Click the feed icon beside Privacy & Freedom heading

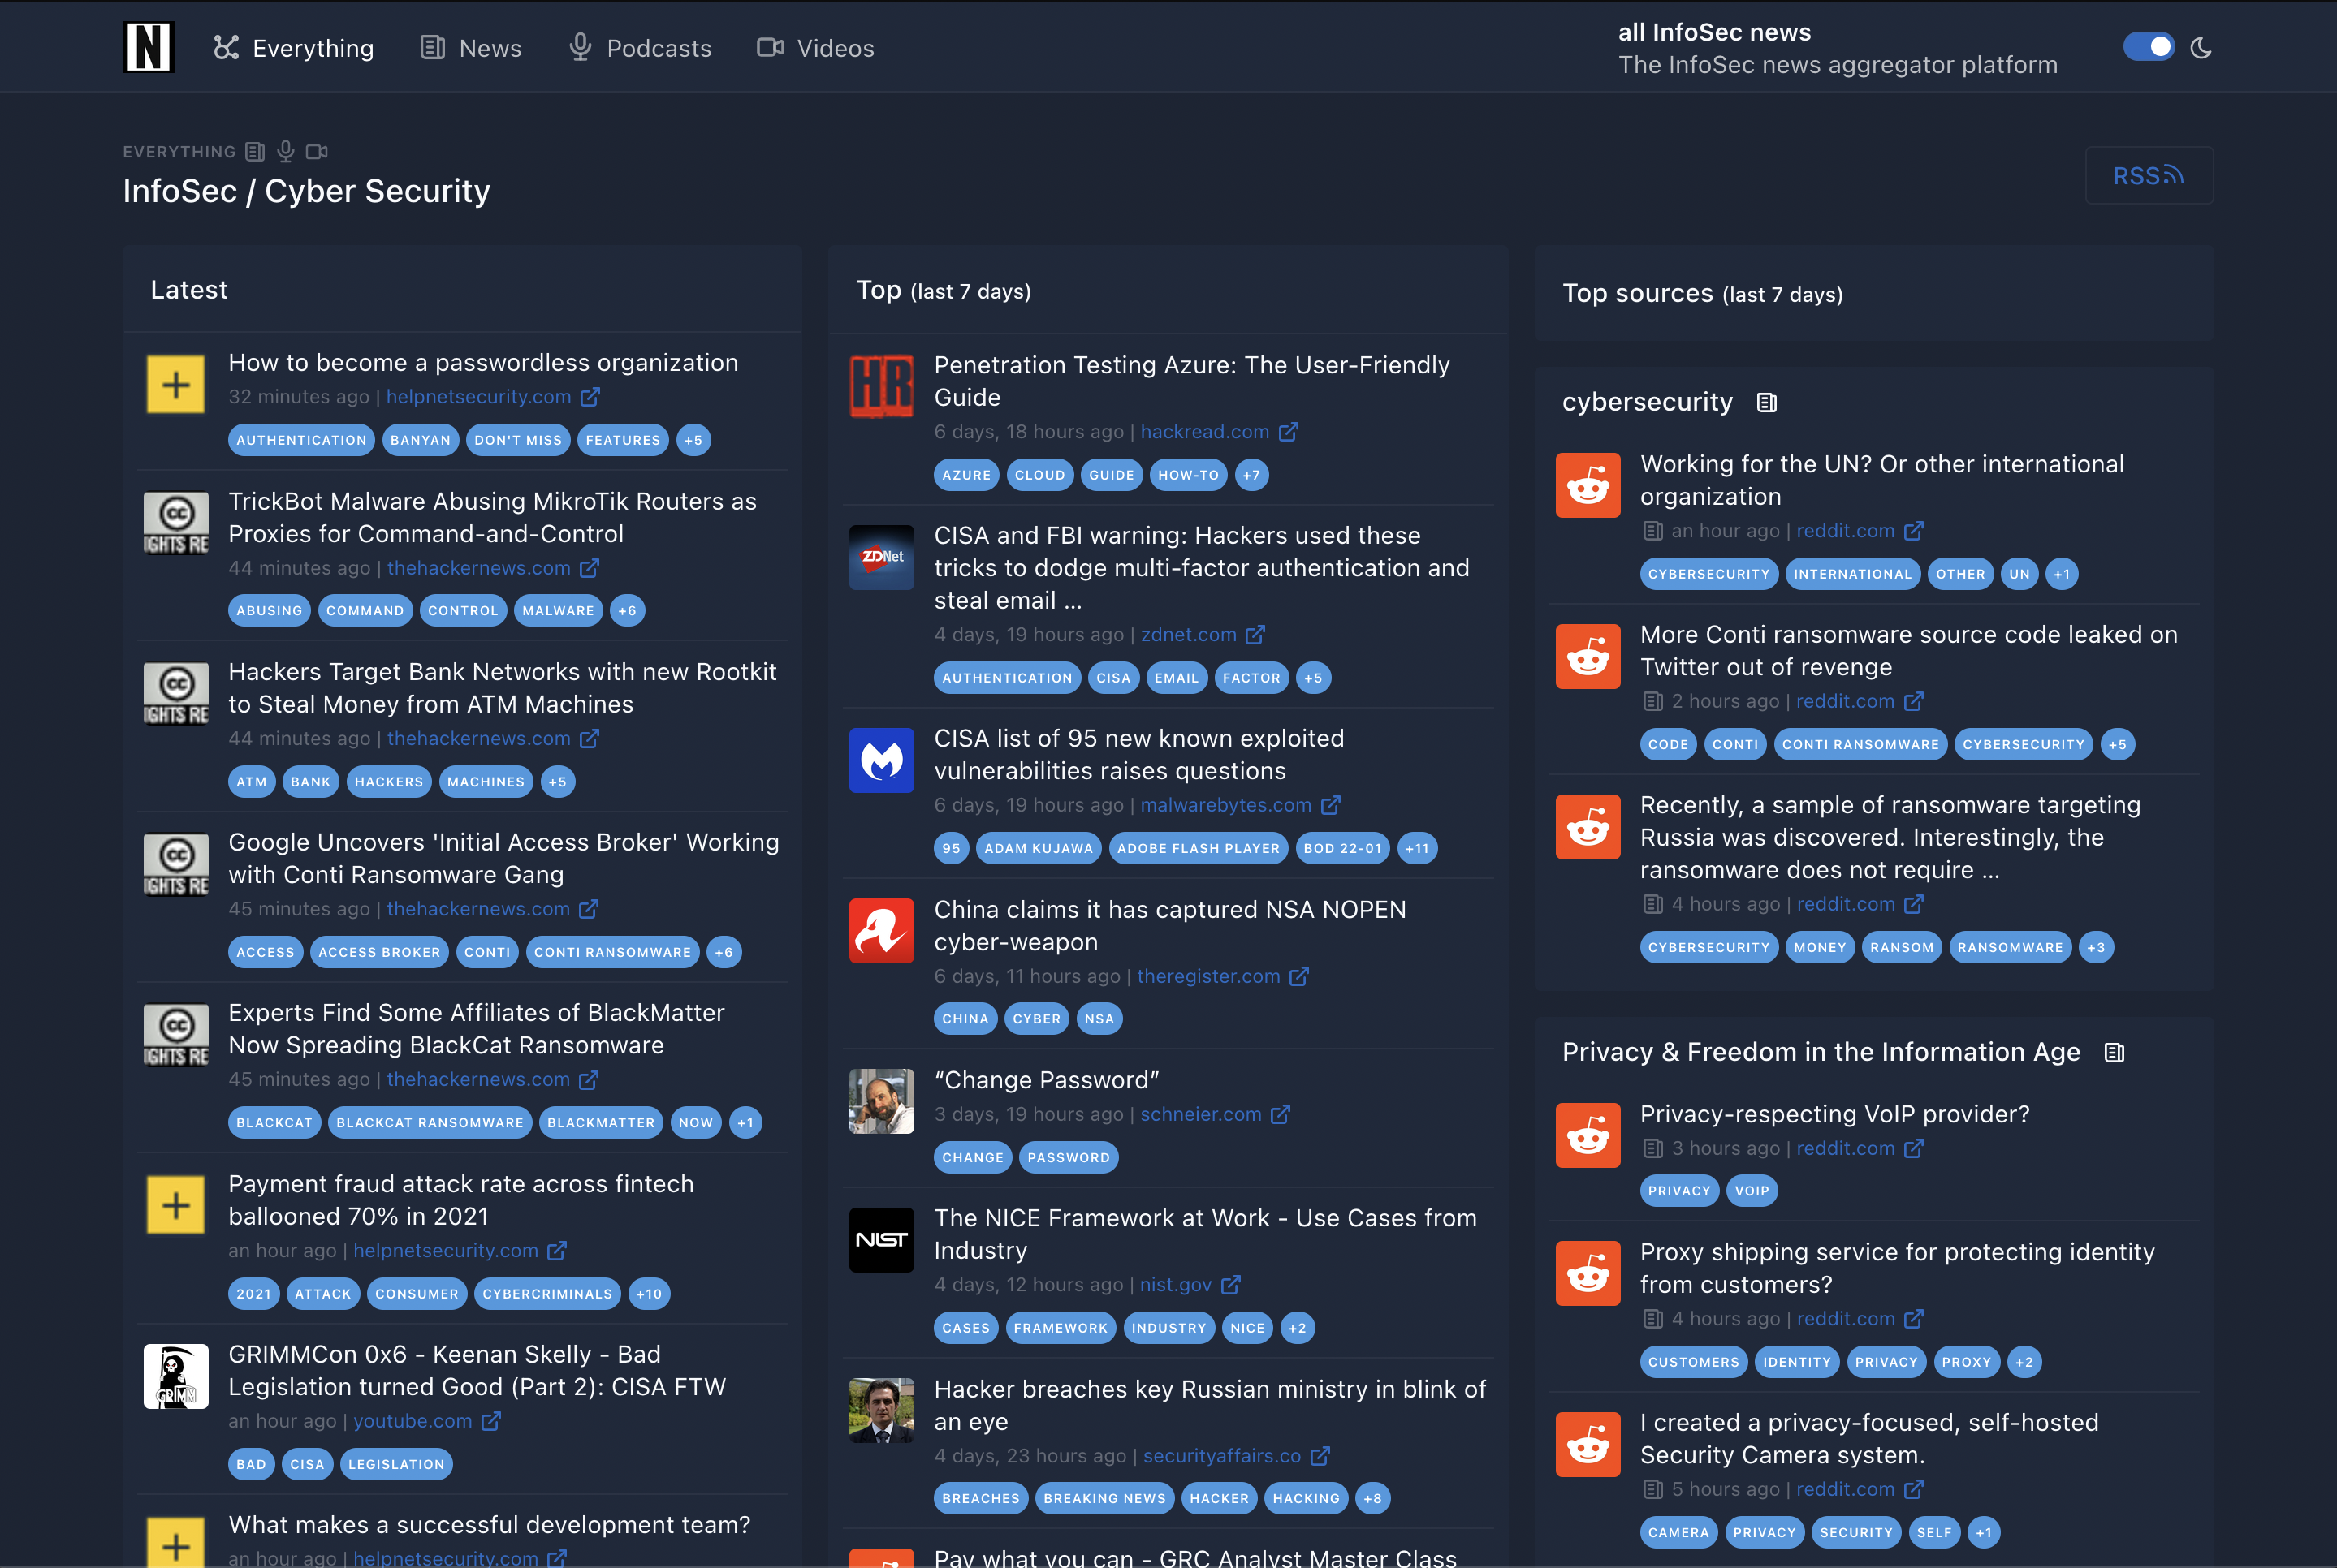tap(2114, 1052)
